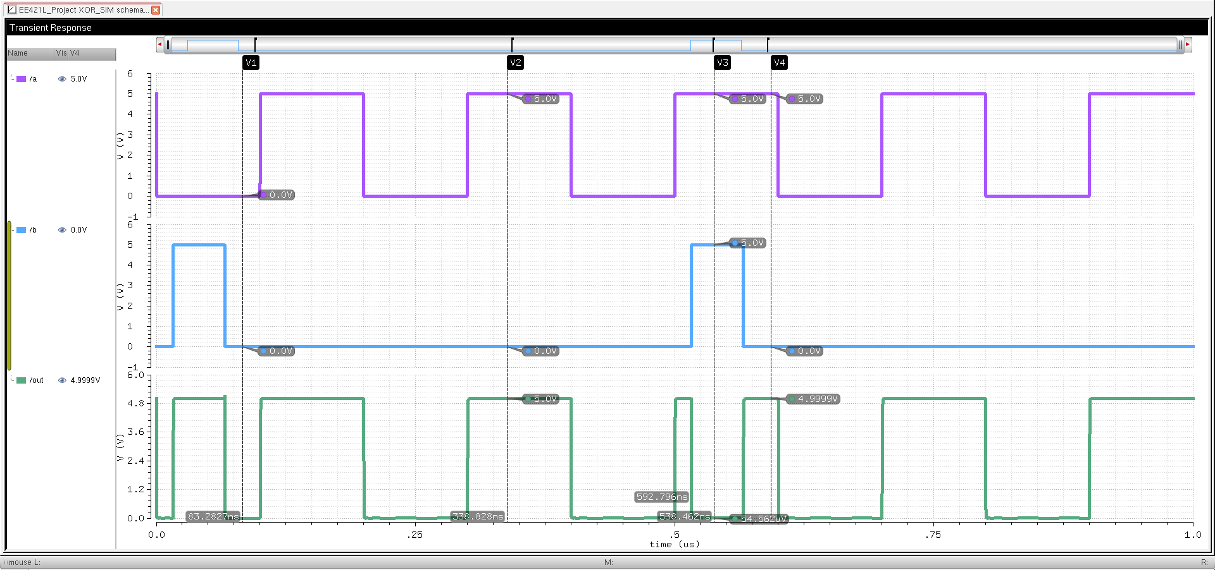Viewport: 1215px width, 570px height.
Task: Select the purple color swatch for /a
Action: [20, 78]
